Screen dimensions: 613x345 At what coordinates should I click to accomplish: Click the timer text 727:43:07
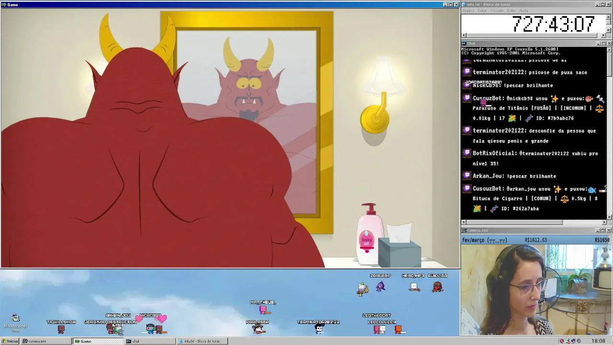click(x=553, y=24)
